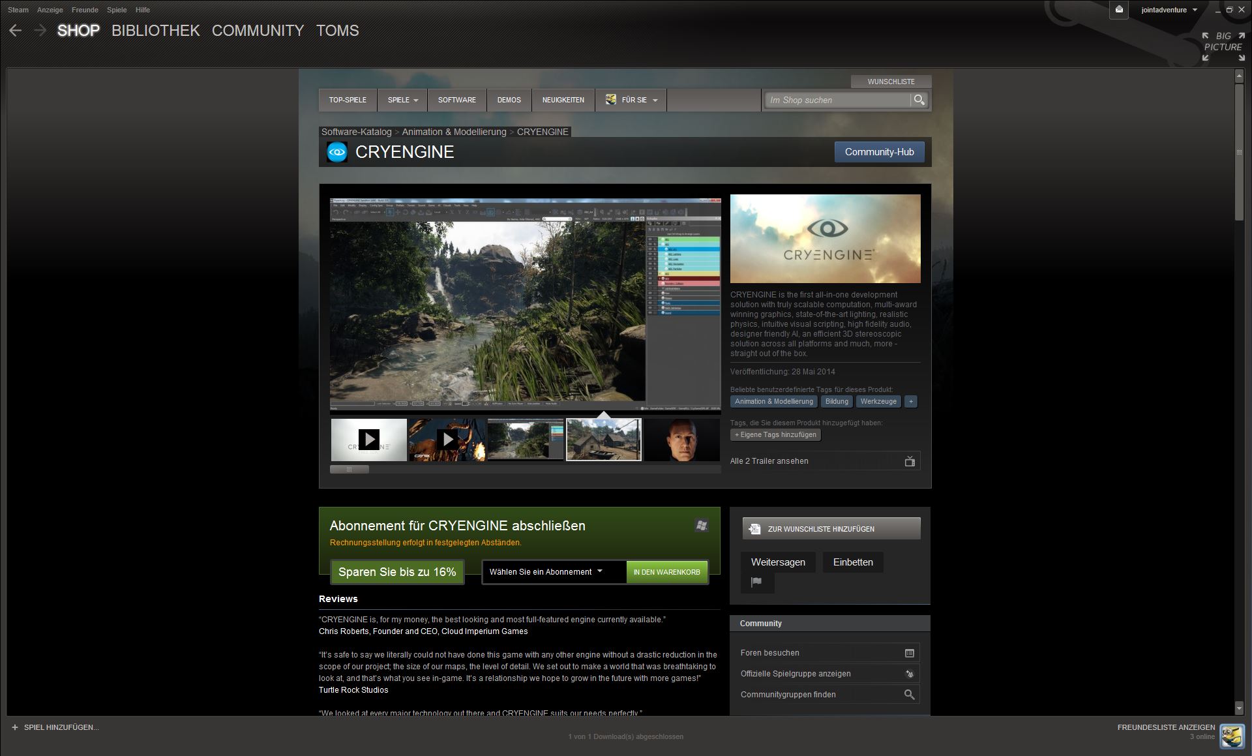Select the sandbox editor screenshot thumbnail
Image resolution: width=1252 pixels, height=756 pixels.
526,440
